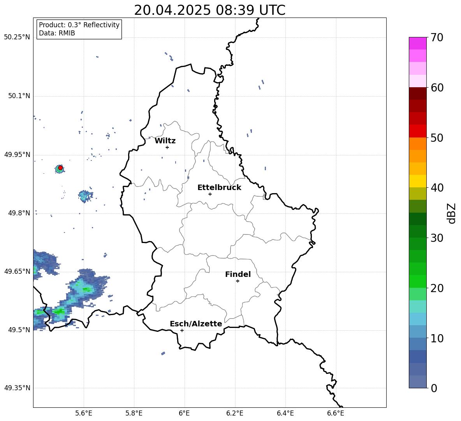Click the Findel city label
The width and height of the screenshot is (461, 421).
238,274
